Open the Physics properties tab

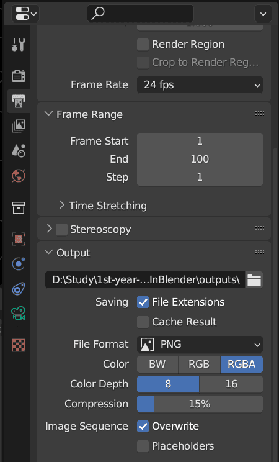click(x=19, y=264)
